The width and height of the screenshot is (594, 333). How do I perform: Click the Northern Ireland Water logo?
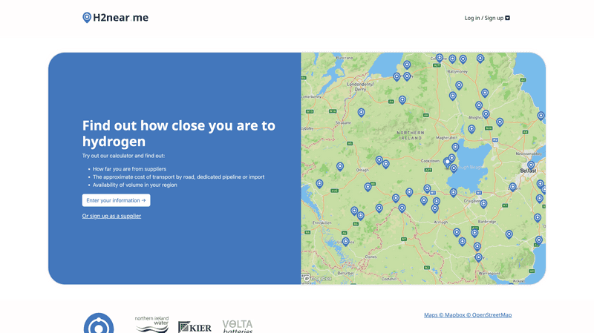(152, 324)
